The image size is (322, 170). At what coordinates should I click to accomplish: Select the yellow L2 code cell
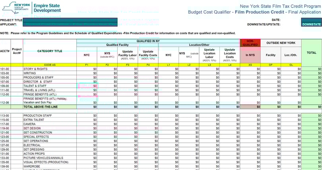click(189, 65)
